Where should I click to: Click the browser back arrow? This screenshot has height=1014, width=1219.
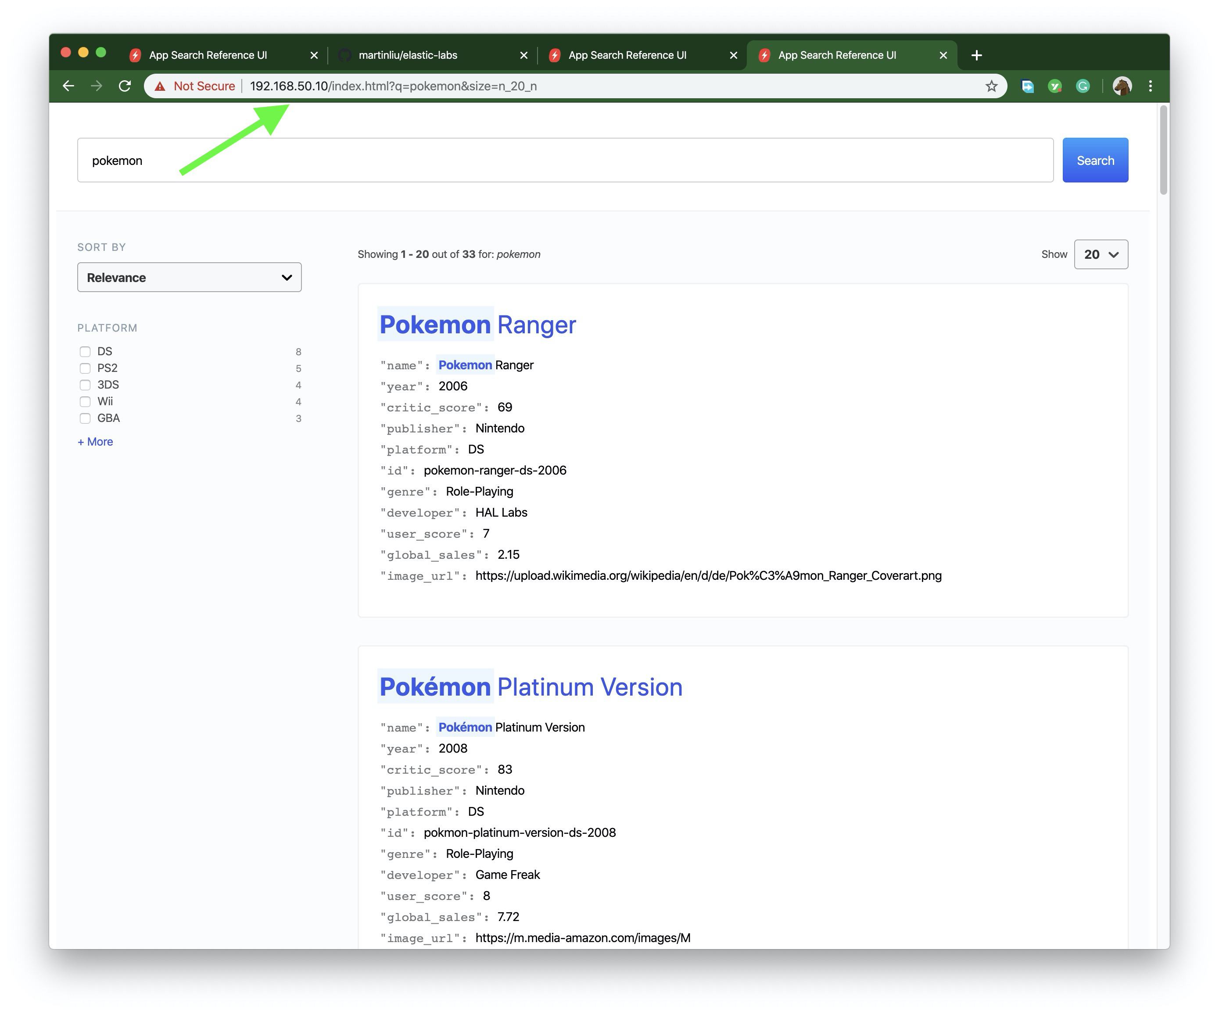point(68,86)
